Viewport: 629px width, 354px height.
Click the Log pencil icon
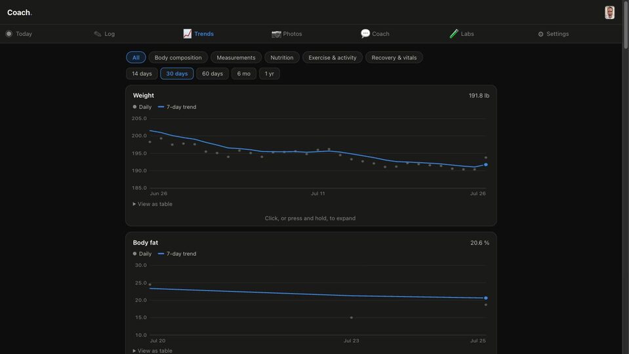(x=98, y=33)
